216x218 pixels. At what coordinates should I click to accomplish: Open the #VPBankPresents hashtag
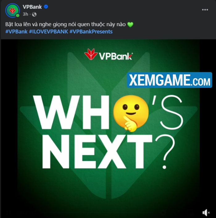pos(91,32)
